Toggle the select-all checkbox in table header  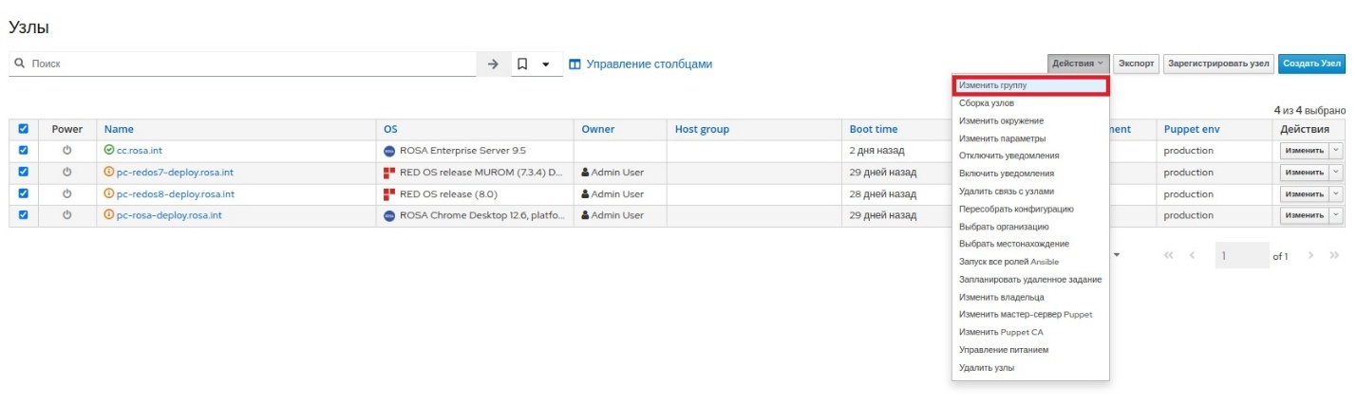pyautogui.click(x=24, y=129)
